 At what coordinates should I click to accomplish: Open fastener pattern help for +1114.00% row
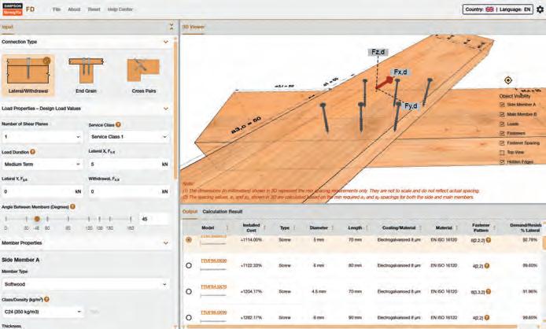pyautogui.click(x=489, y=240)
